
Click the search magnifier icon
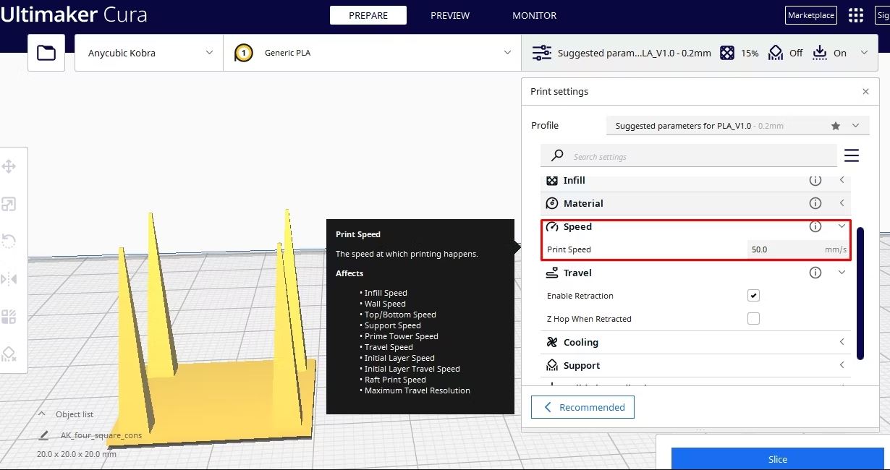(x=557, y=155)
